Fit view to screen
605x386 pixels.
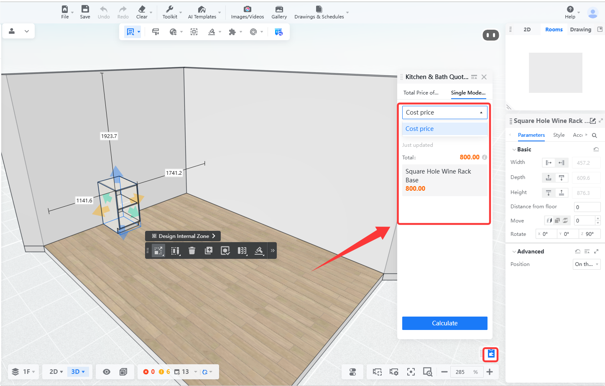pos(411,372)
